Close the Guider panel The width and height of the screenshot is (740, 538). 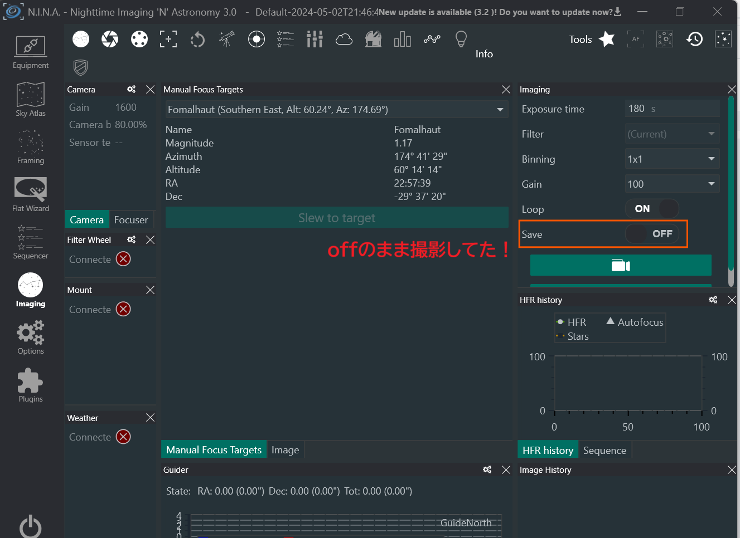pyautogui.click(x=506, y=469)
